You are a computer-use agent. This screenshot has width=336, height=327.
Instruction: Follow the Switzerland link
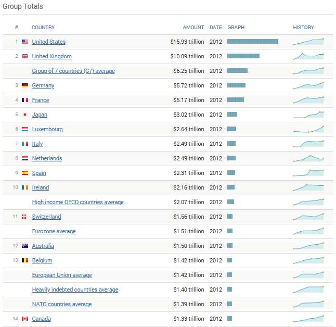point(46,217)
